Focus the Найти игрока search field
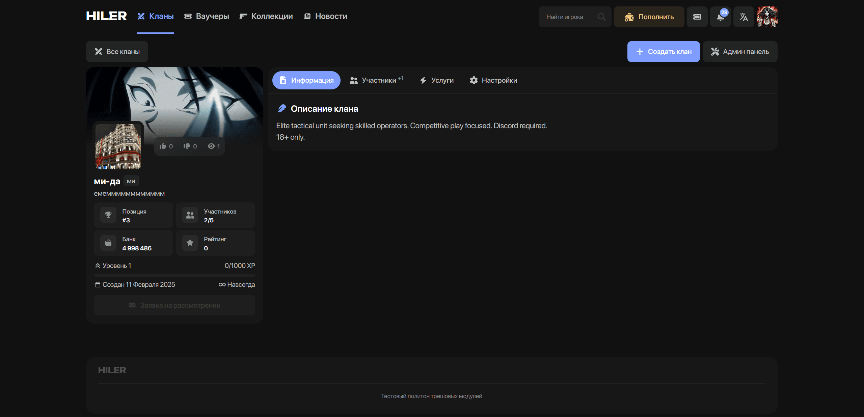864x417 pixels. (x=575, y=17)
